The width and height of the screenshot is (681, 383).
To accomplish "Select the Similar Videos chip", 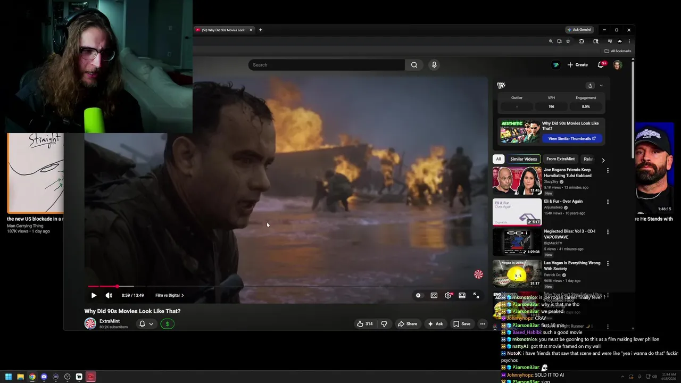I will (524, 159).
